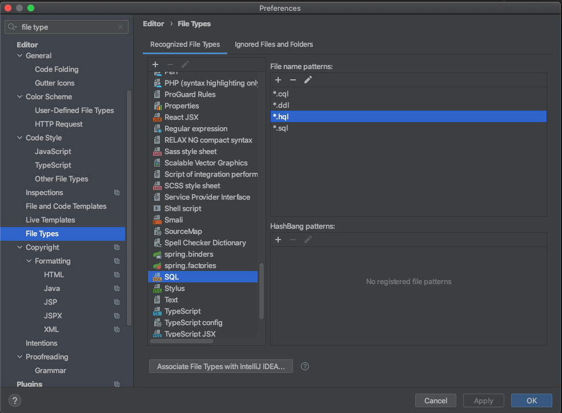Click the project icon beside XML
Image resolution: width=562 pixels, height=413 pixels.
pyautogui.click(x=117, y=329)
